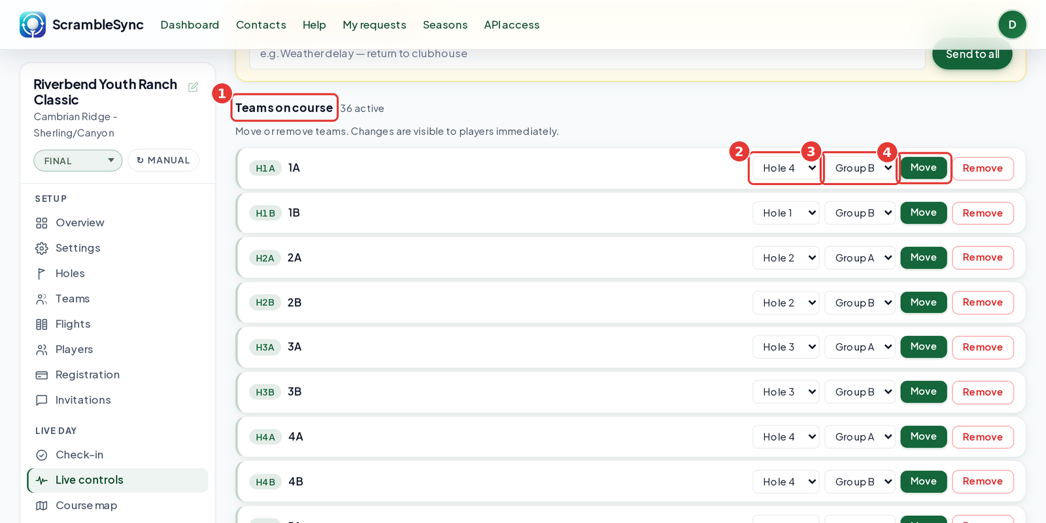Image resolution: width=1046 pixels, height=523 pixels.
Task: Open hole dropdown for team 1A
Action: [786, 168]
